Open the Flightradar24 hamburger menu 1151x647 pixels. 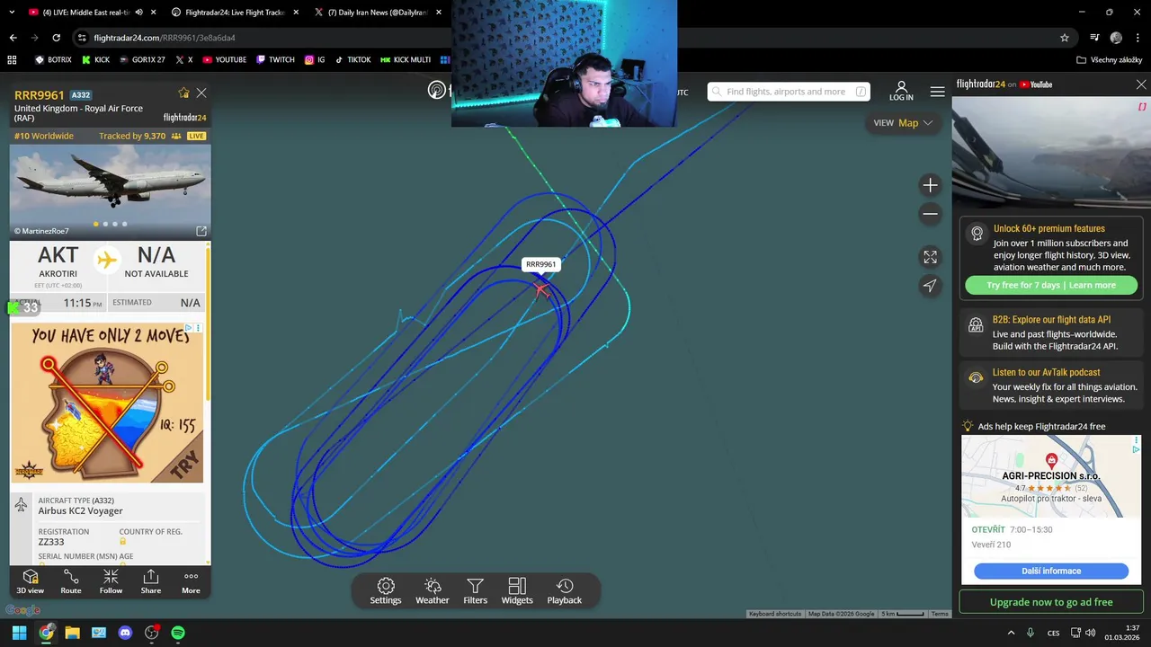(938, 92)
